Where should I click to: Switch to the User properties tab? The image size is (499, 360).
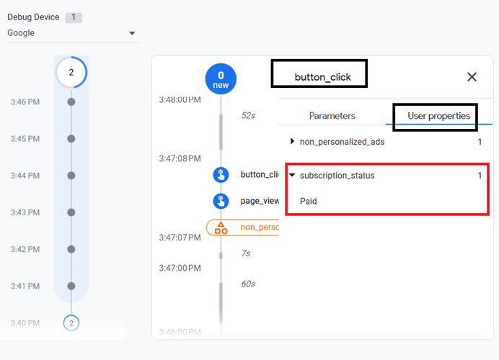click(x=439, y=116)
